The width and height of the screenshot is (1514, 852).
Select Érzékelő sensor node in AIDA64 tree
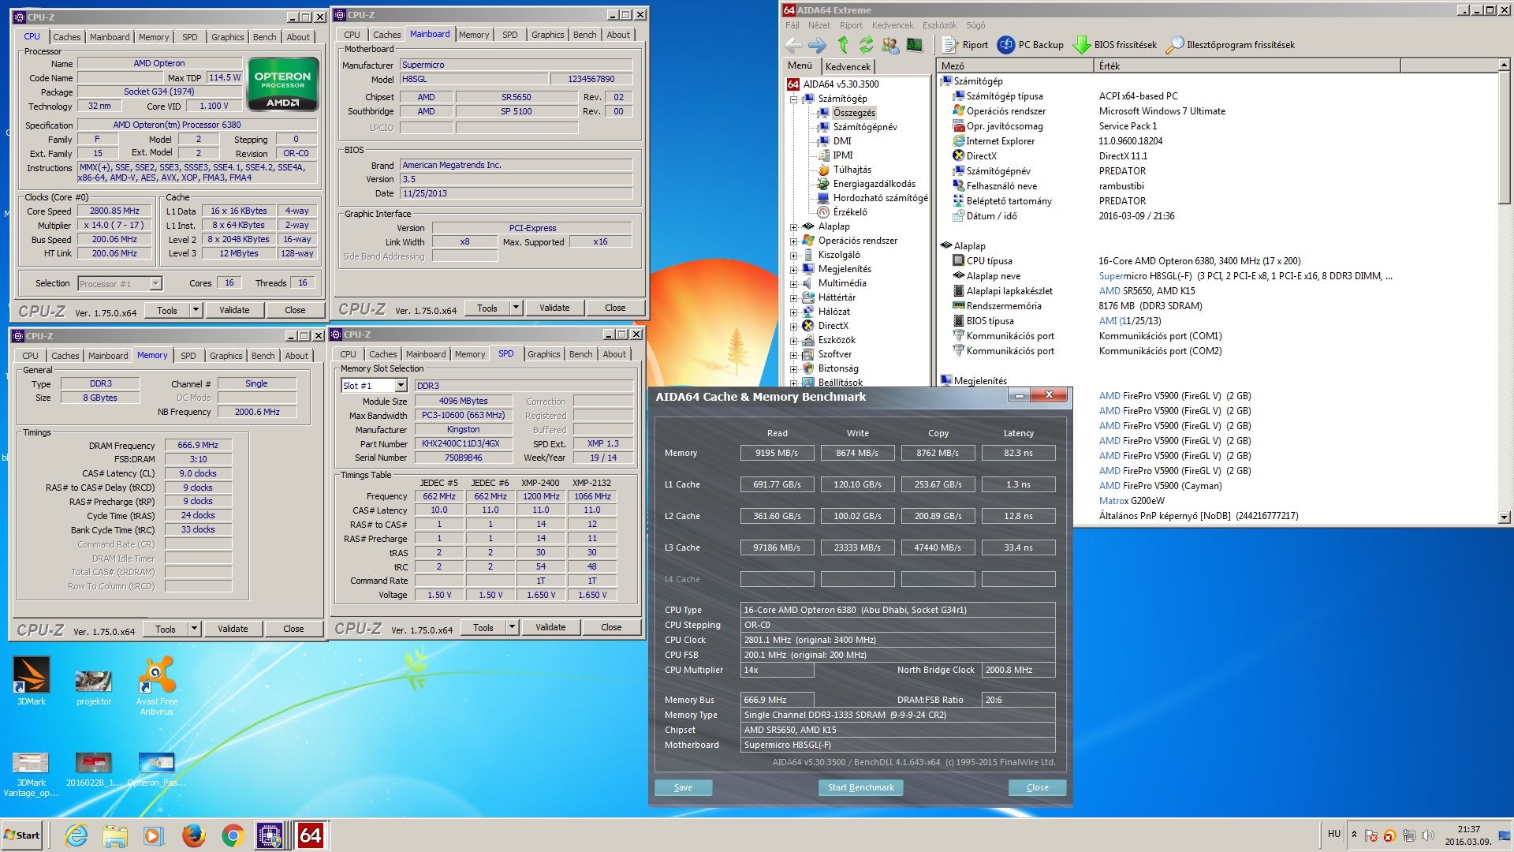[850, 212]
